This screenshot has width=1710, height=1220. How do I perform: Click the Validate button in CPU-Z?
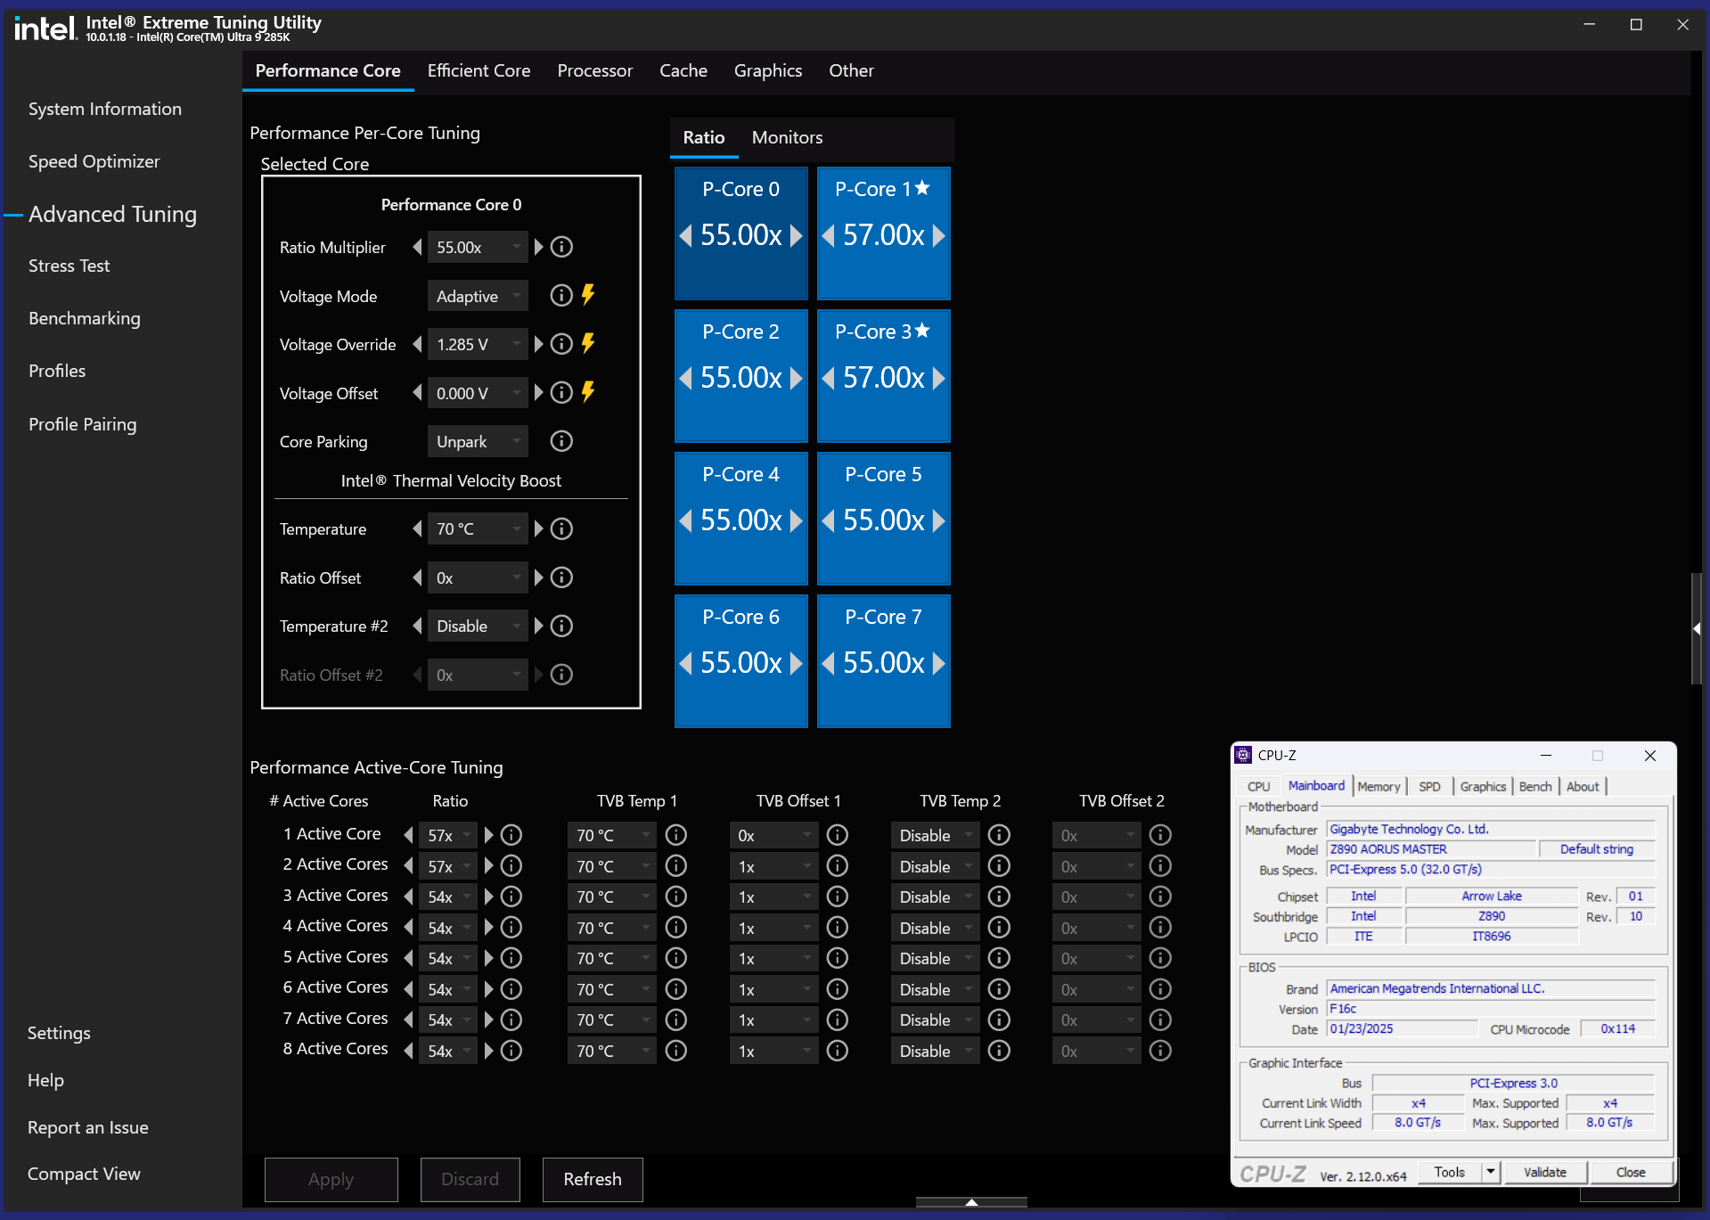tap(1545, 1172)
